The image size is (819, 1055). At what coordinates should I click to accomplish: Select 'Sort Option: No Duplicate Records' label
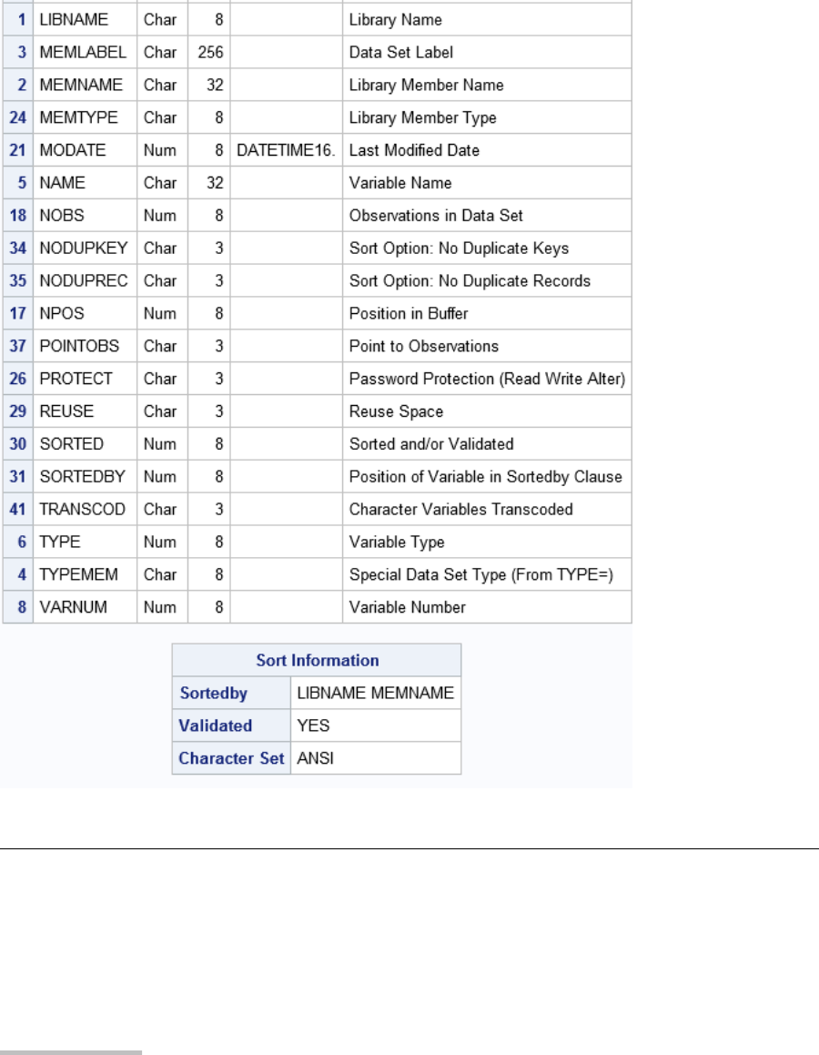[470, 280]
